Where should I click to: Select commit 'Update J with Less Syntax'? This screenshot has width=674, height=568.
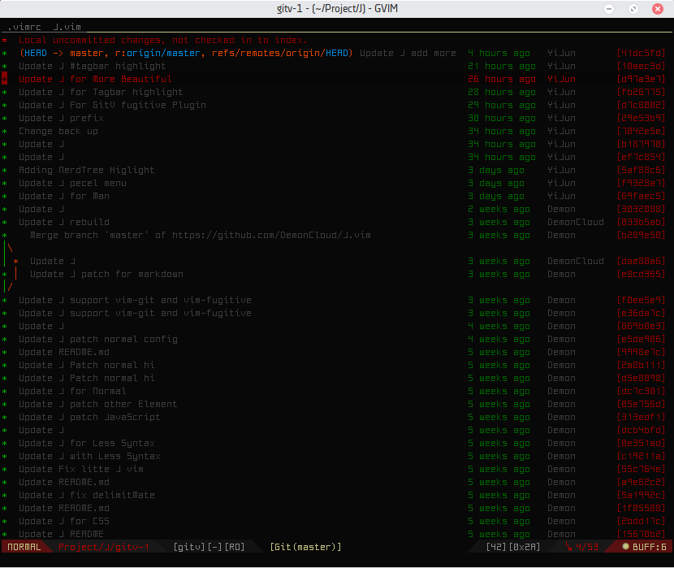89,456
